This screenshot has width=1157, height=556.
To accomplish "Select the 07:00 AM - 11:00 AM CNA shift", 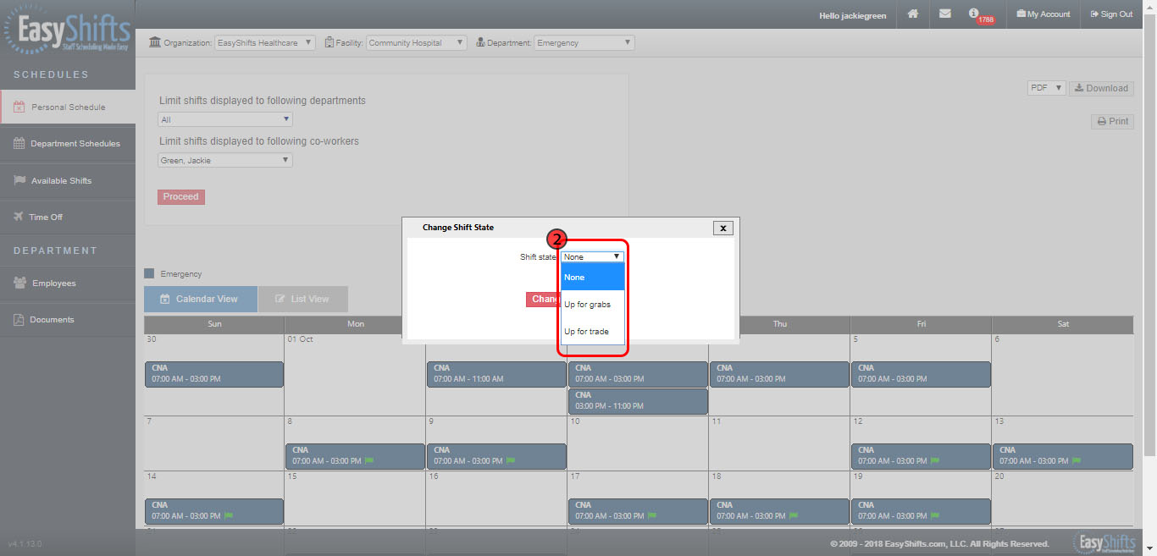I will [496, 375].
